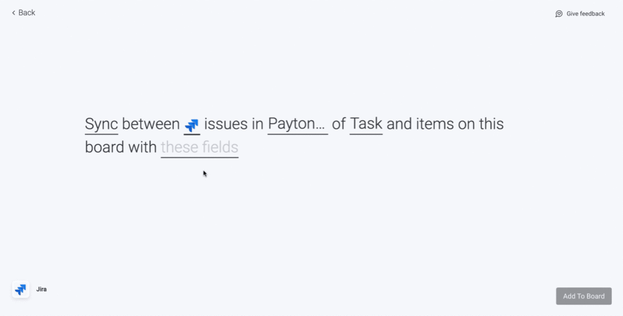Image resolution: width=623 pixels, height=316 pixels.
Task: Go back using the Back text link
Action: [x=27, y=13]
